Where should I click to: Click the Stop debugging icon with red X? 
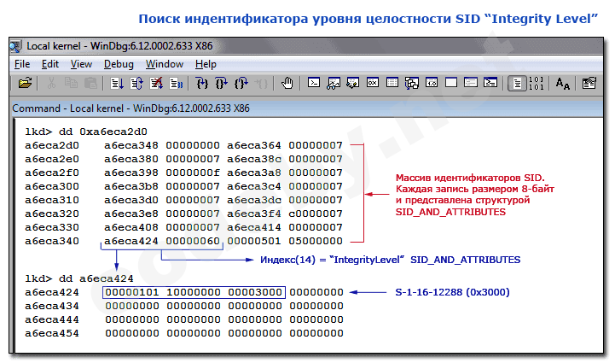pos(156,84)
